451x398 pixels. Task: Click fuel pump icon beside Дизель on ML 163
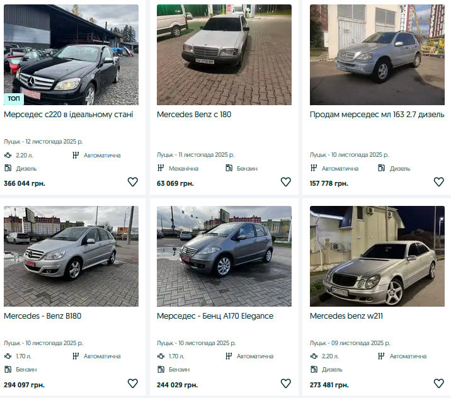pyautogui.click(x=382, y=168)
